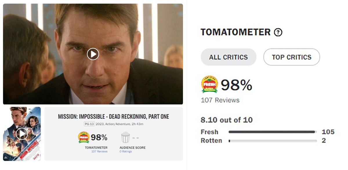This screenshot has height=170, width=348.
Task: Click the popcorn bucket audience score icon
Action: pyautogui.click(x=125, y=137)
